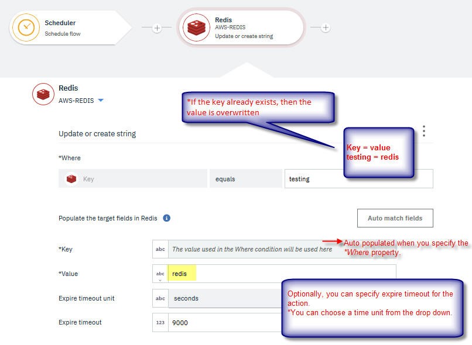The image size is (472, 345).
Task: Open the AWS-REDIS account dropdown arrow
Action: [101, 101]
